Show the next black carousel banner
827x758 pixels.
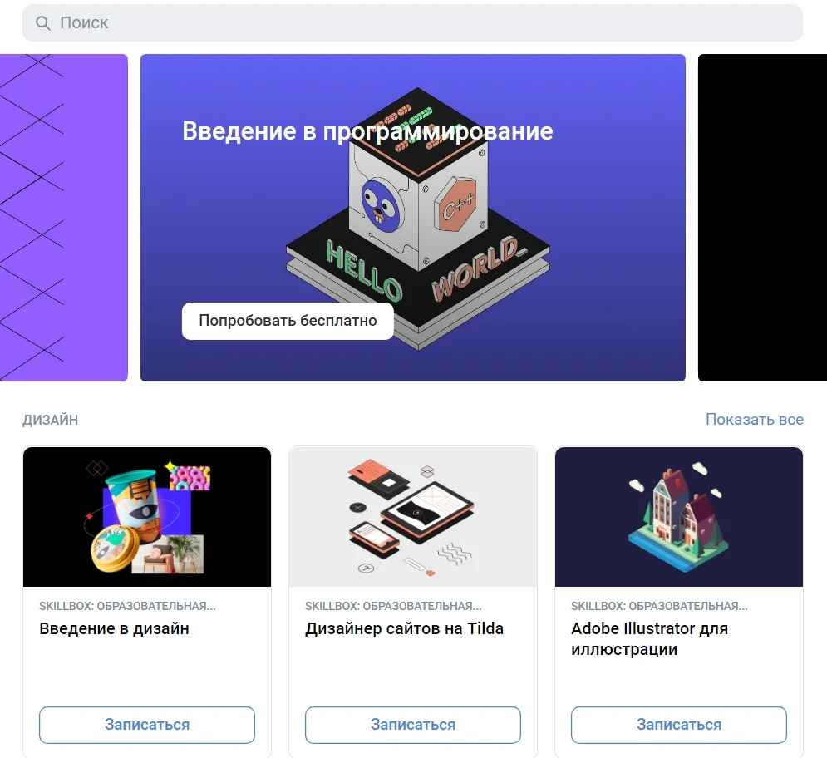click(x=762, y=217)
